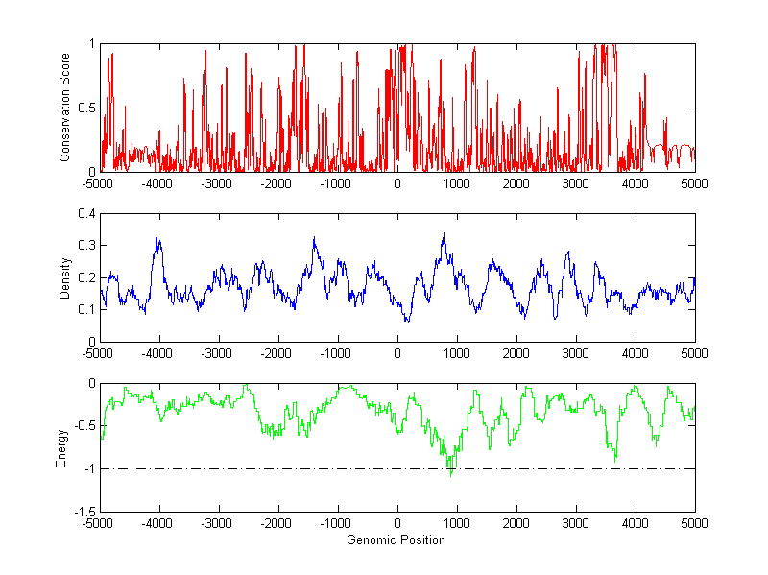Click the Genomic Position x-axis label
Screen dimensions: 768x575
396,539
